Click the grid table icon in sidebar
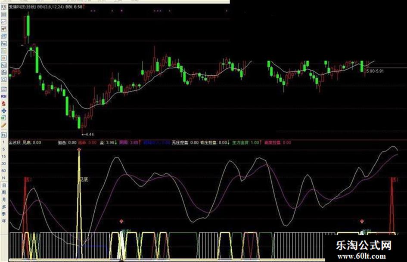The image size is (407, 262). 3,15
